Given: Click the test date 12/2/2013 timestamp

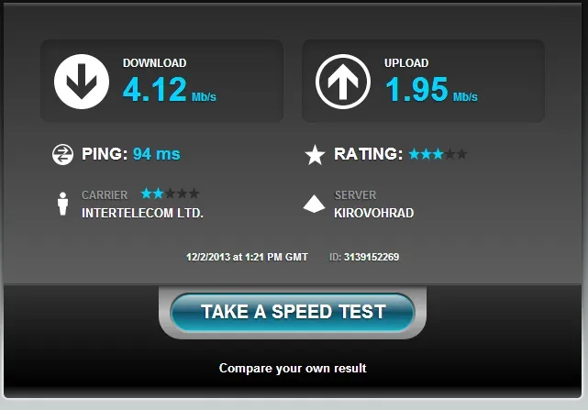Looking at the screenshot, I should 247,257.
